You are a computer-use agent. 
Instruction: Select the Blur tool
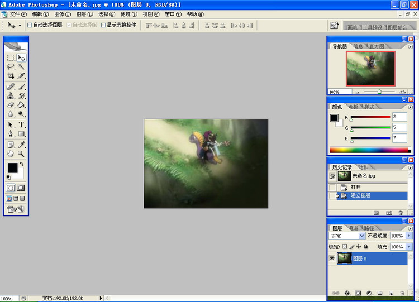(11, 114)
